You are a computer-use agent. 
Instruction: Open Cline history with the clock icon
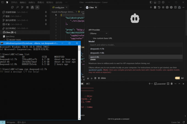[159, 7]
